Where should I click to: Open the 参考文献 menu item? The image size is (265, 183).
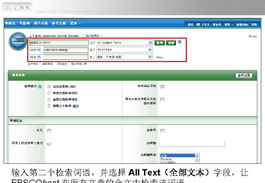tap(58, 23)
